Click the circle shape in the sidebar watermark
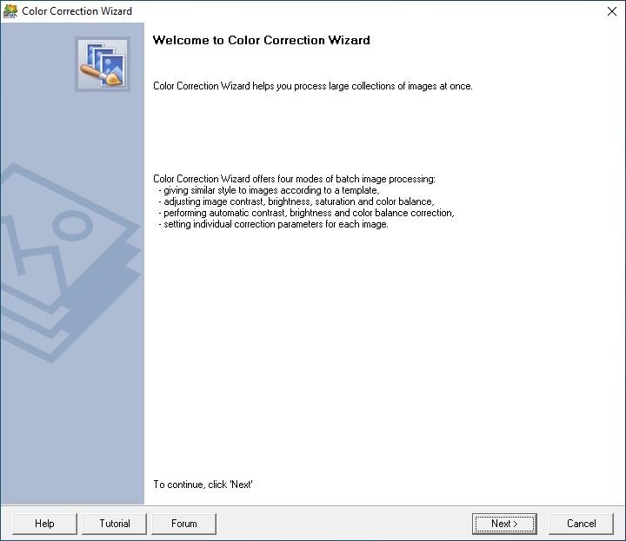Viewport: 626px width, 541px height. (73, 225)
